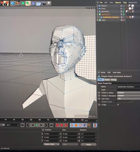Image resolution: width=140 pixels, height=152 pixels.
Task: Toggle Rotation keyframe recording icon
Action: pos(81,125)
